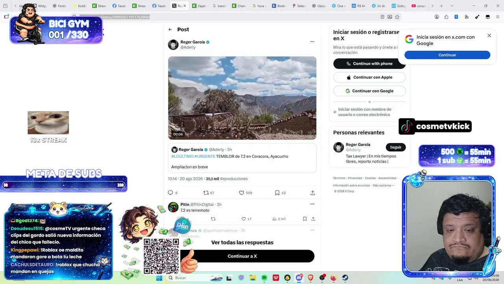The width and height of the screenshot is (504, 284).
Task: Launch Spotify from the taskbar
Action: [x=264, y=278]
